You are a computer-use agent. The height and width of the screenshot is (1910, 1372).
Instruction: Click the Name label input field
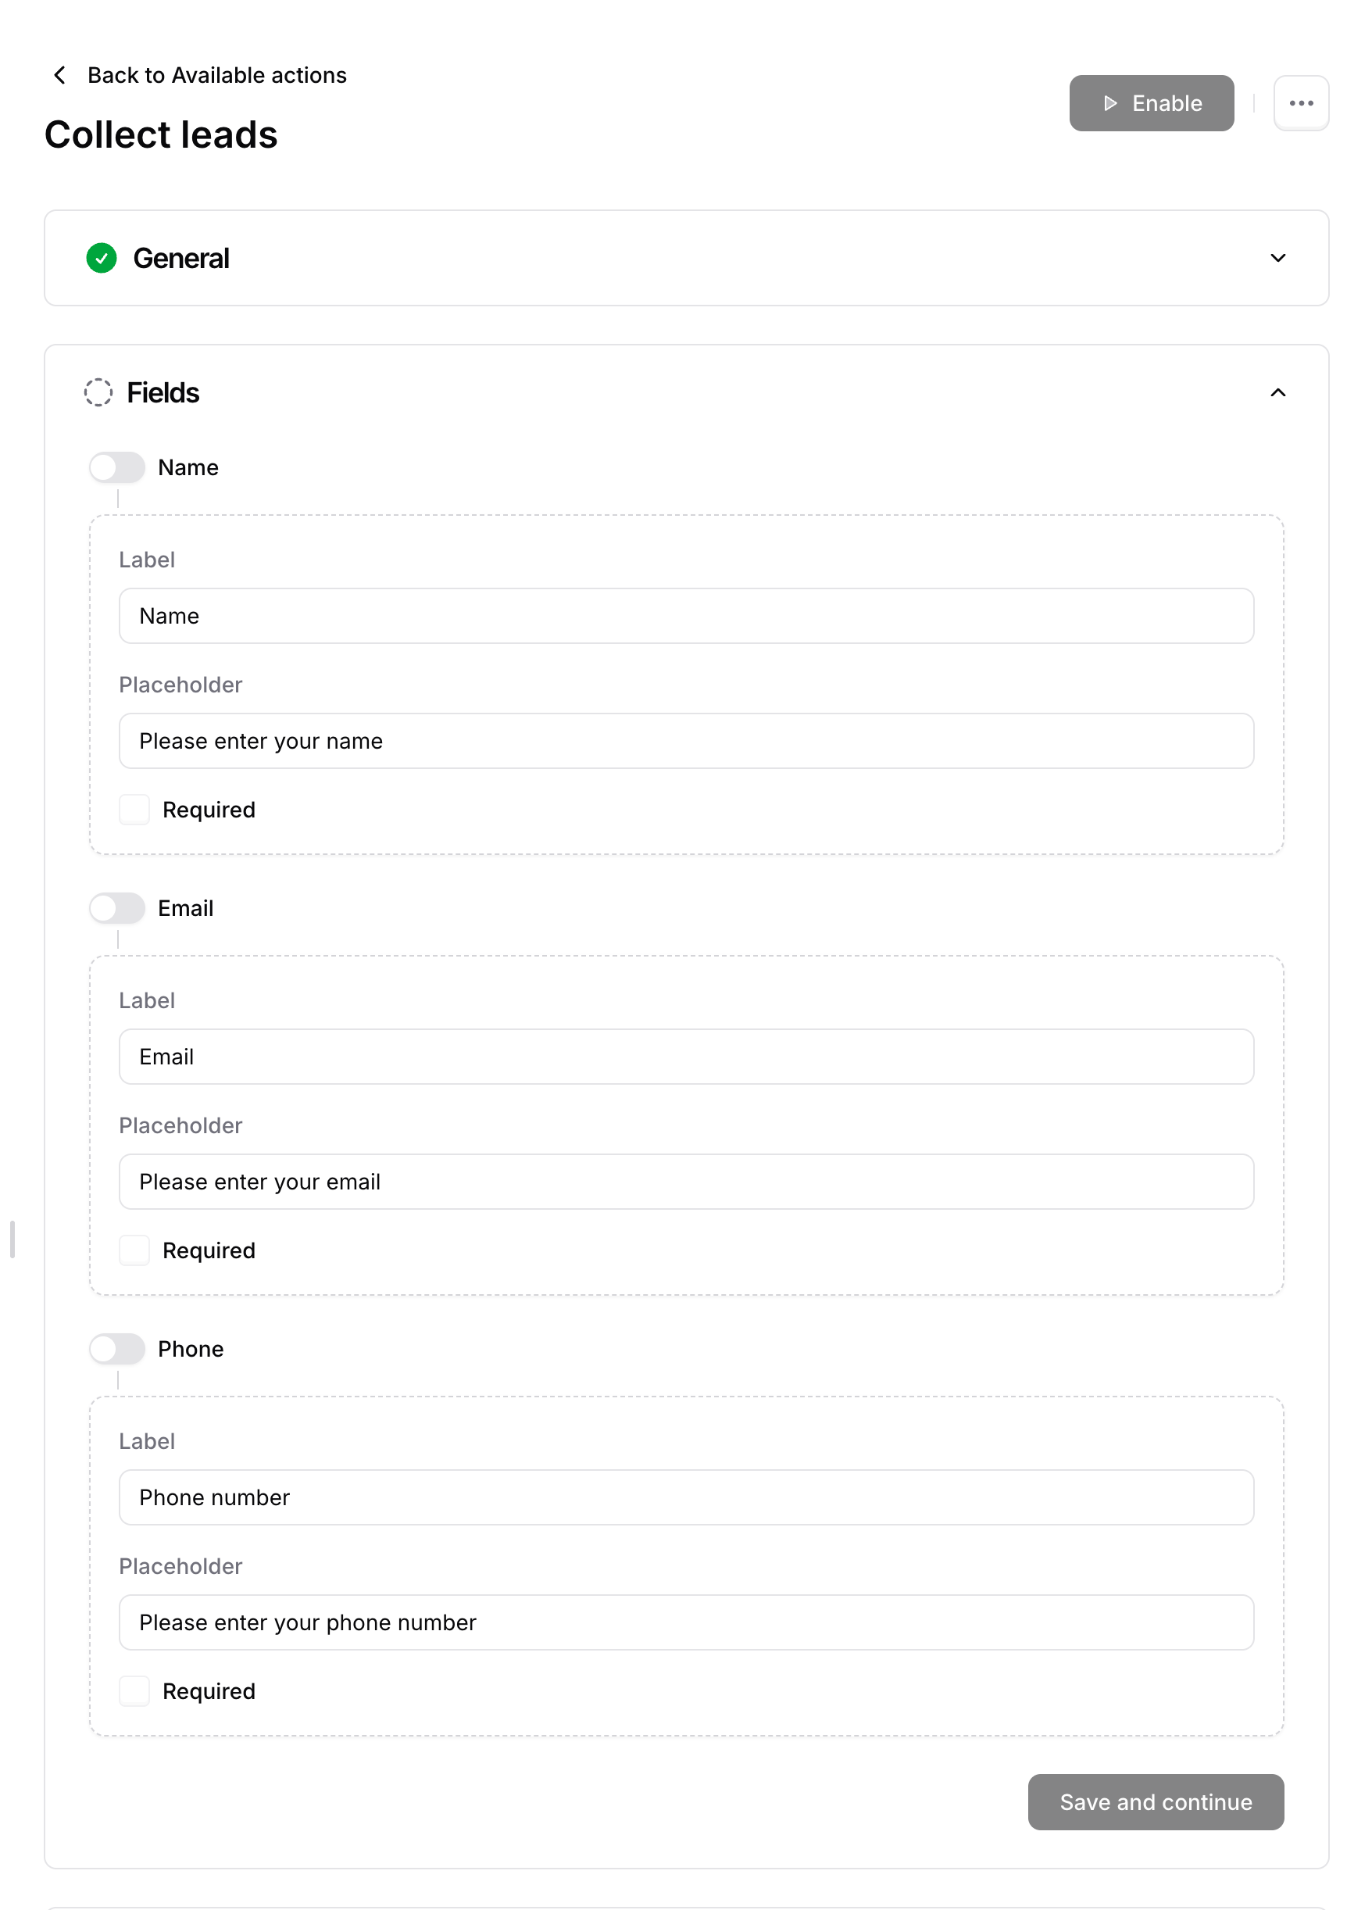coord(685,616)
